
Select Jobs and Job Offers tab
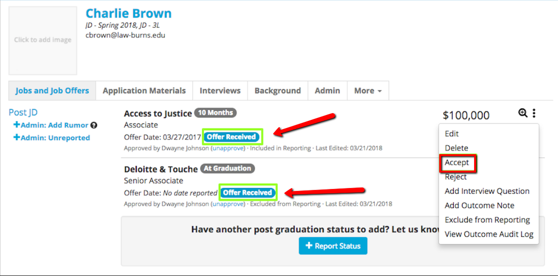tap(52, 91)
